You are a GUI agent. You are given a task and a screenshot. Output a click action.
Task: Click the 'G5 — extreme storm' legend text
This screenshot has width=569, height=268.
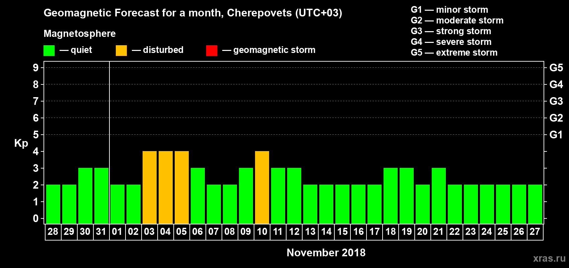[454, 53]
